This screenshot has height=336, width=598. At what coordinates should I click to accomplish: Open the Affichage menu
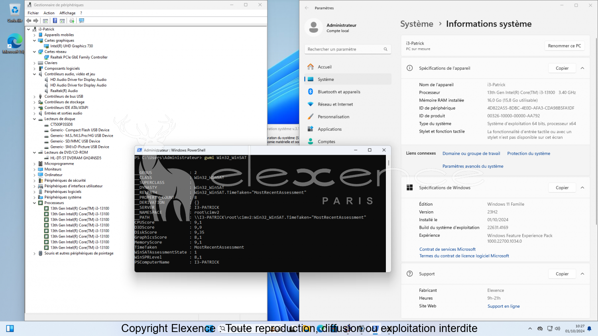coord(67,13)
